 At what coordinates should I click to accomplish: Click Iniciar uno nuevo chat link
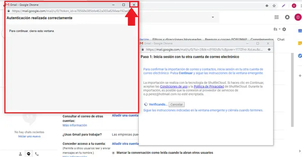pyautogui.click(x=29, y=136)
